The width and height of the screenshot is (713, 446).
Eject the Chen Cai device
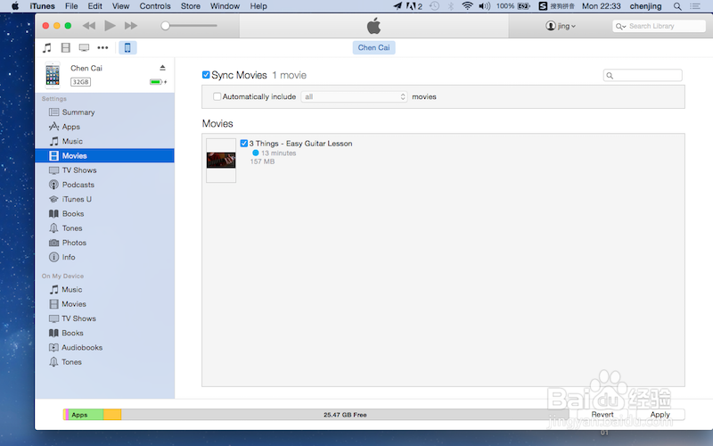click(162, 68)
